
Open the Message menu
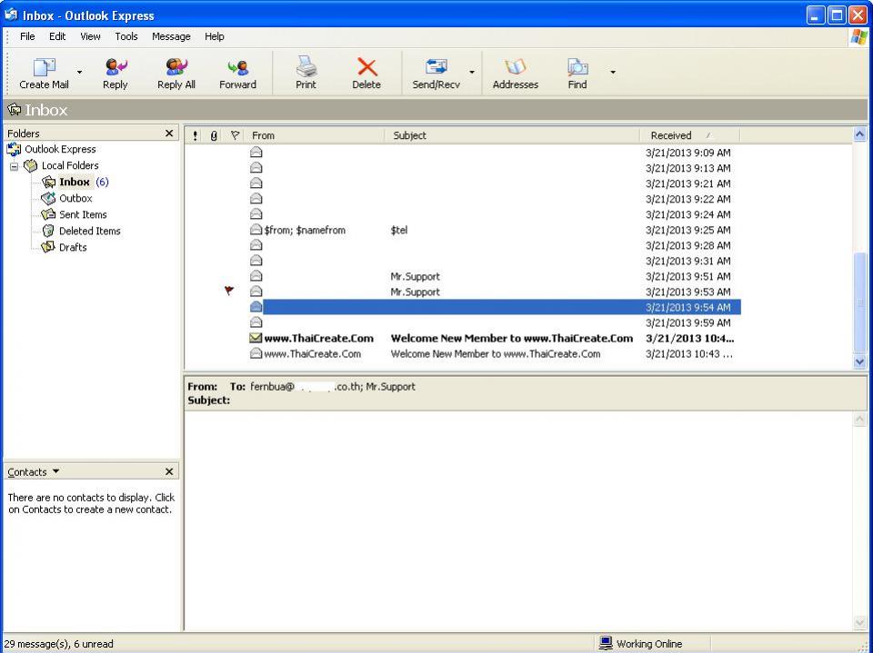pos(171,36)
